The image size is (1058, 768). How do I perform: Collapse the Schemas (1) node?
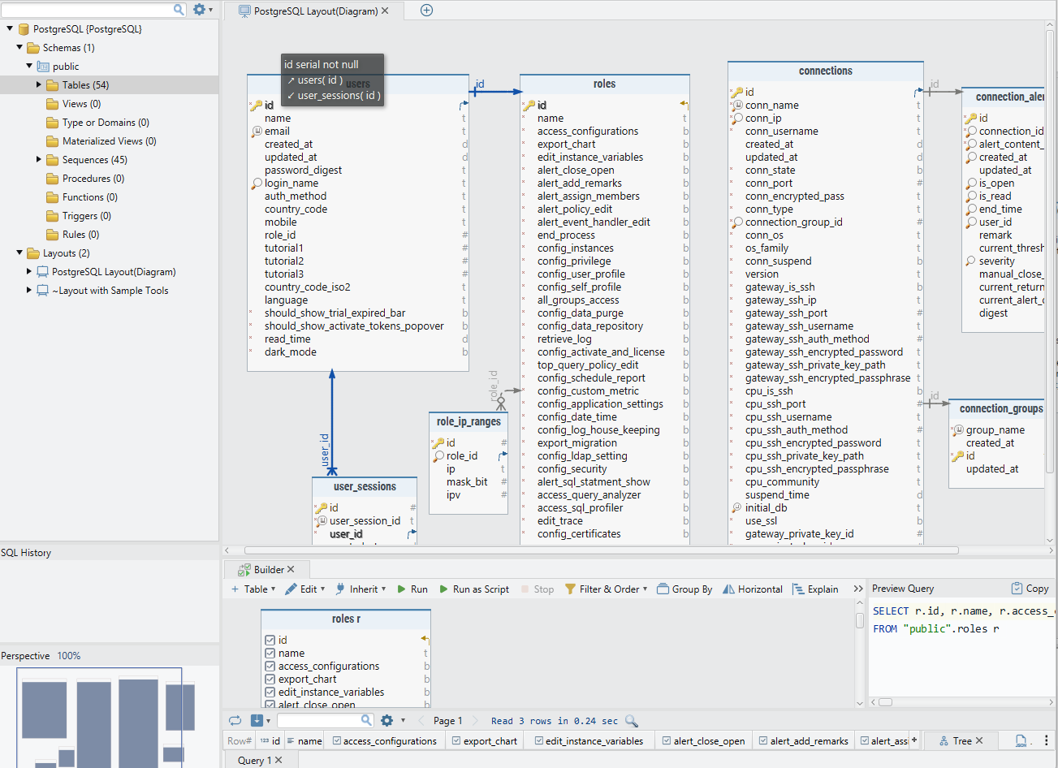(19, 48)
